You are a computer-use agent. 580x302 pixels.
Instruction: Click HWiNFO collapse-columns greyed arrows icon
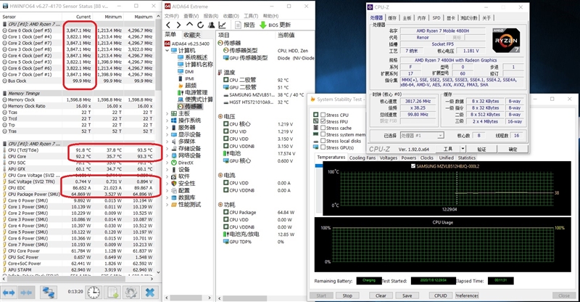pos(26,293)
